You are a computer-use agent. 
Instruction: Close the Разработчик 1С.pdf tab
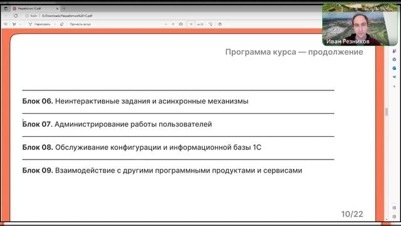(57, 8)
